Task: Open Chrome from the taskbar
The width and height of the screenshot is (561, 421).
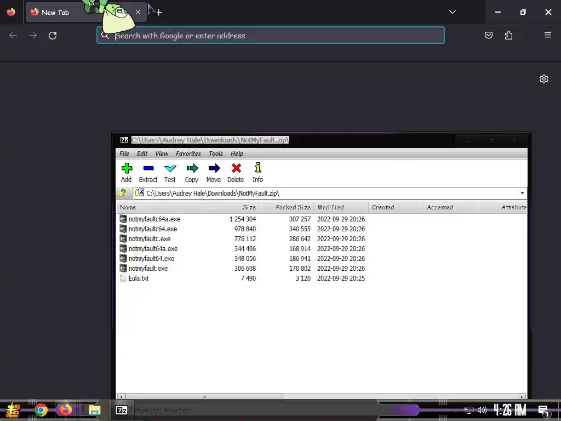Action: click(x=41, y=410)
